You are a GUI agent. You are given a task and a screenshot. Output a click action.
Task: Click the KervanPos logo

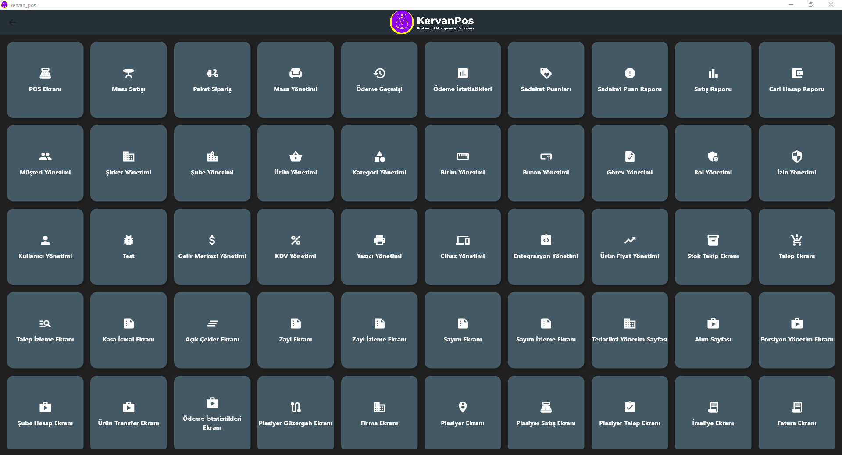pos(432,22)
